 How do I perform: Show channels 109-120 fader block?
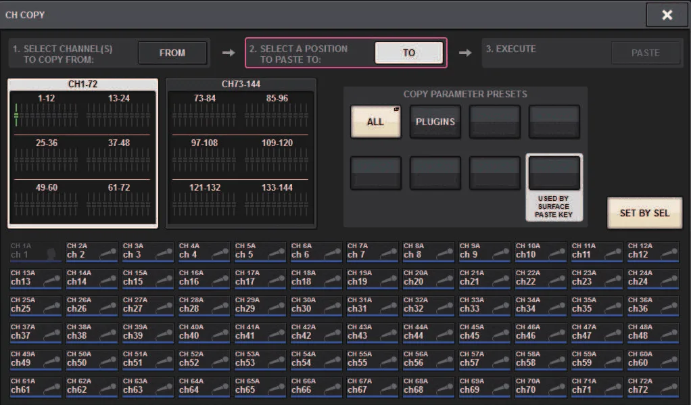click(x=277, y=156)
